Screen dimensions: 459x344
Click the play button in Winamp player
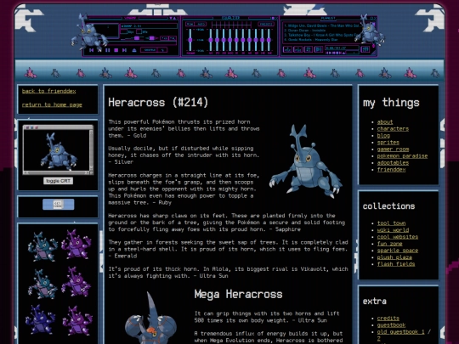[x=99, y=50]
